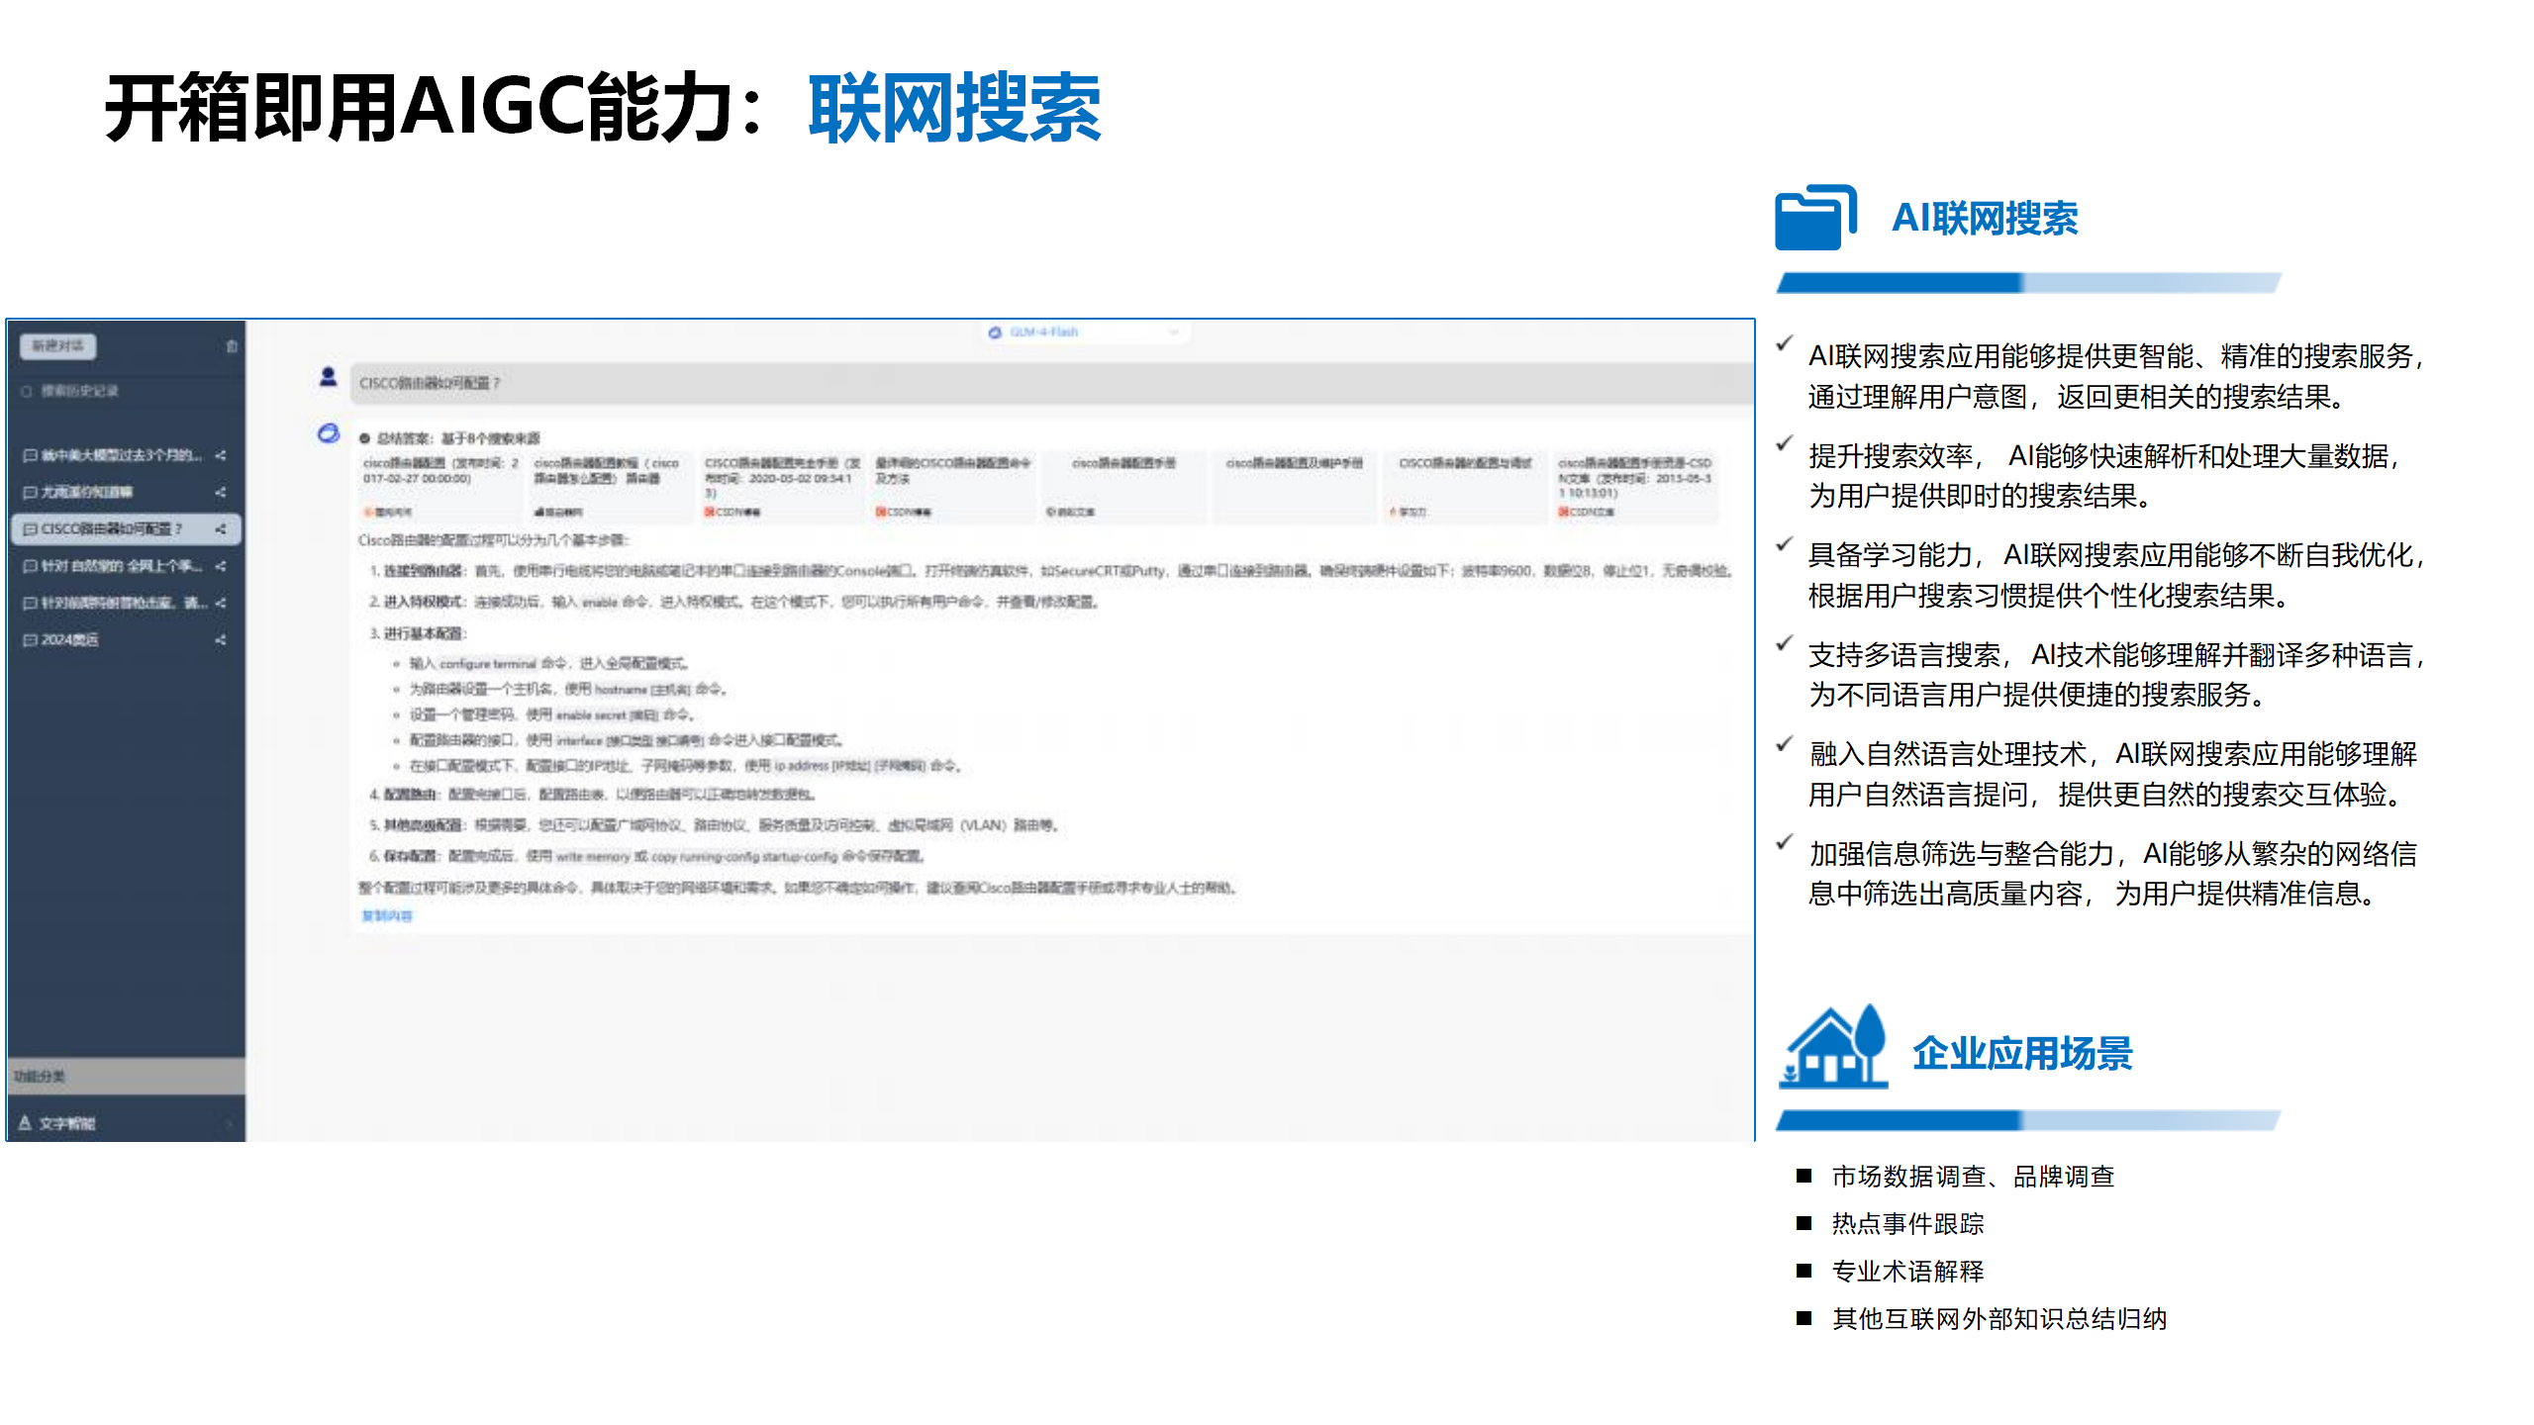
Task: Click the user avatar icon beside the question
Action: pos(329,377)
